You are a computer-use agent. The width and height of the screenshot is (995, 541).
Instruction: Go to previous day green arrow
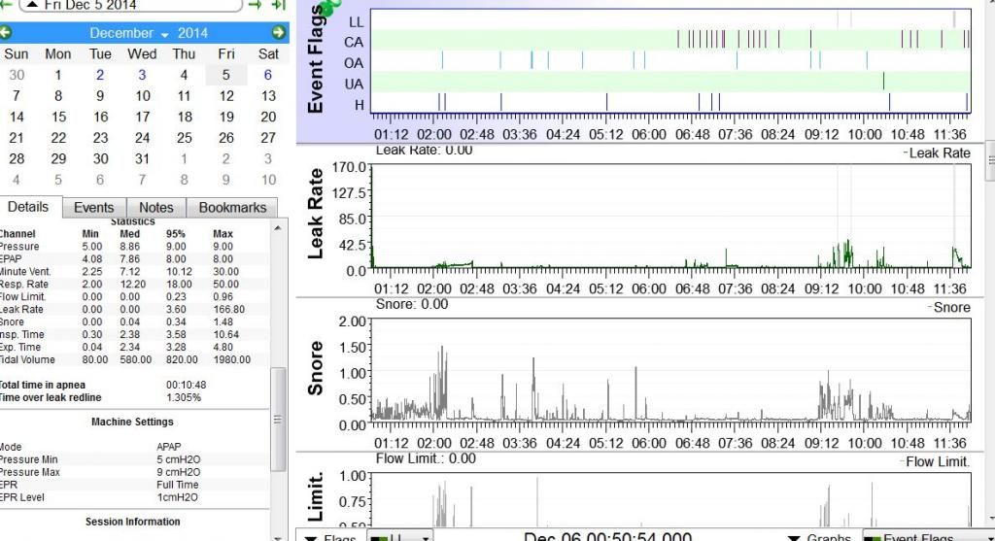[5, 5]
